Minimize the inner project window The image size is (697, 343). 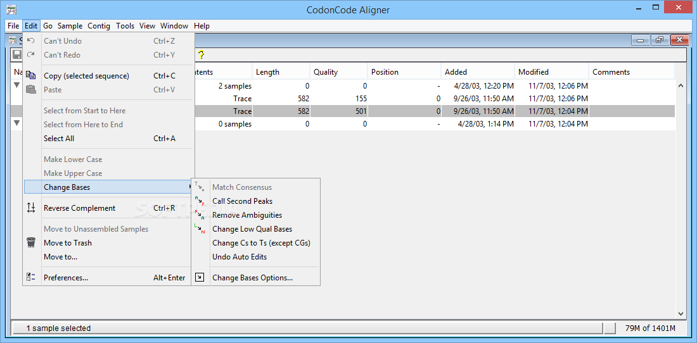click(641, 40)
